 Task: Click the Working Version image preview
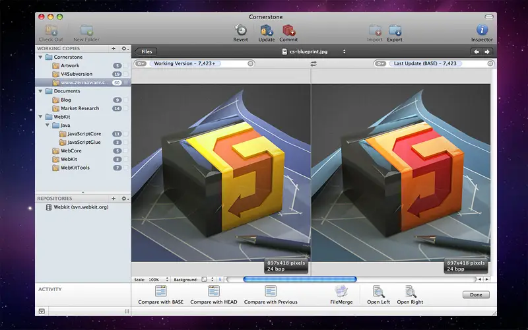pos(221,173)
